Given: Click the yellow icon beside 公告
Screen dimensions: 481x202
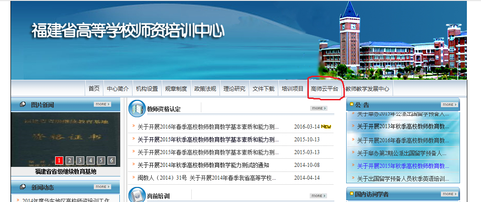Looking at the screenshot, I should click(x=352, y=104).
